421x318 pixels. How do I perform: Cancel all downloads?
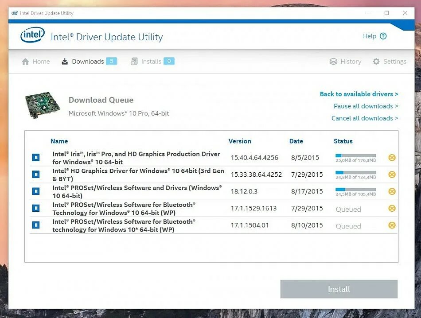[365, 118]
